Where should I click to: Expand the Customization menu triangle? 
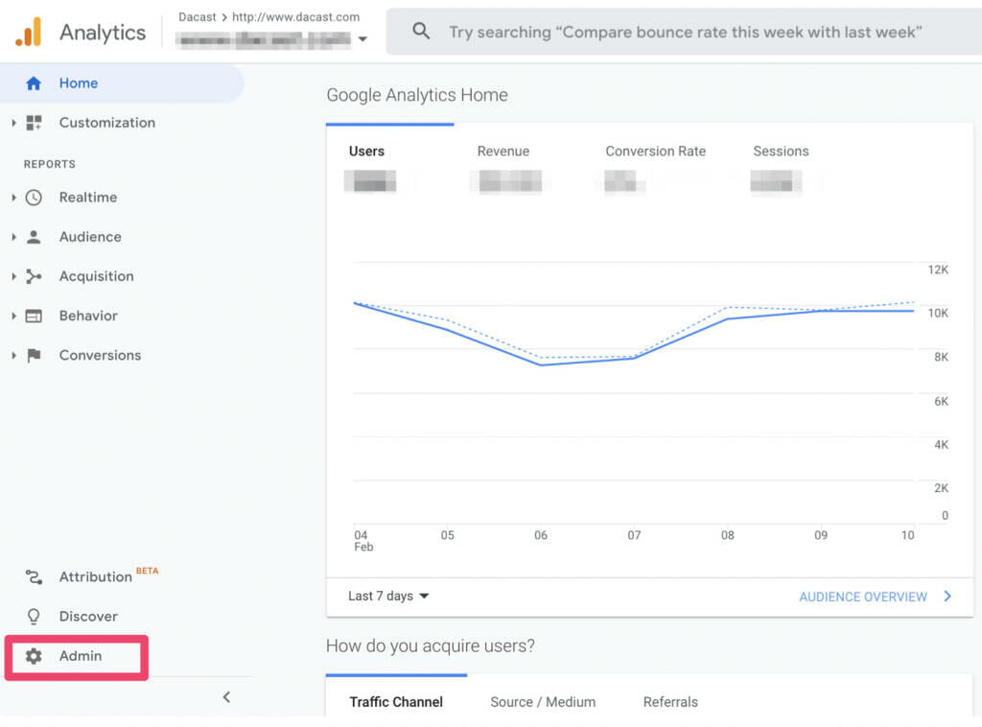13,123
